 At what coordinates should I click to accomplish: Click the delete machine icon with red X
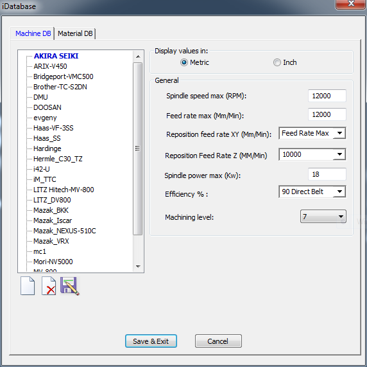49,285
